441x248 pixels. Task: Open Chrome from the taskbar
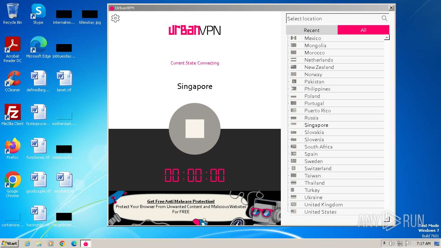(x=62, y=244)
